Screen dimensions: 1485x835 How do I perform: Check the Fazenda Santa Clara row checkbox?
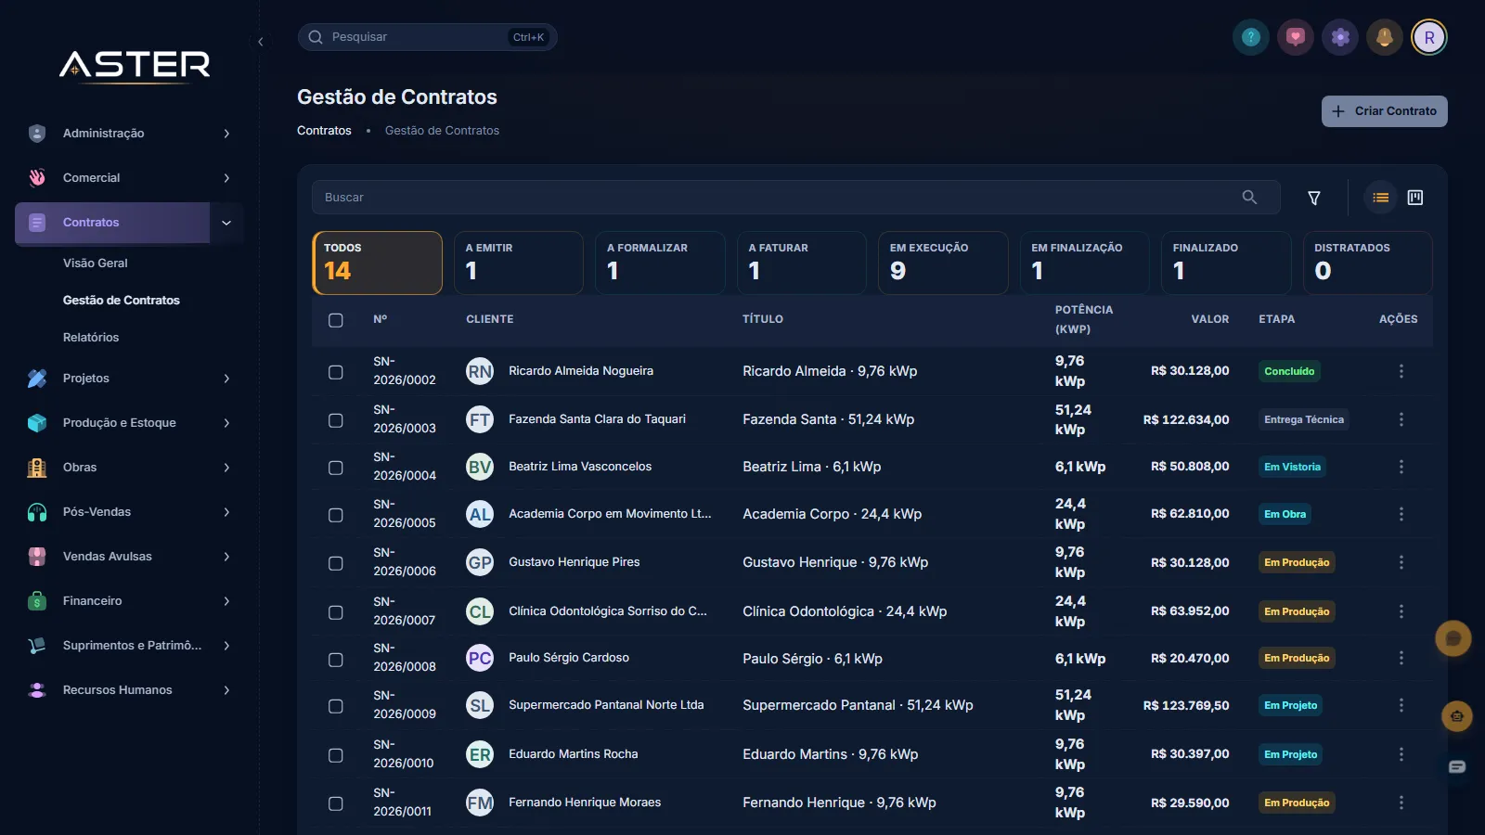click(x=336, y=420)
